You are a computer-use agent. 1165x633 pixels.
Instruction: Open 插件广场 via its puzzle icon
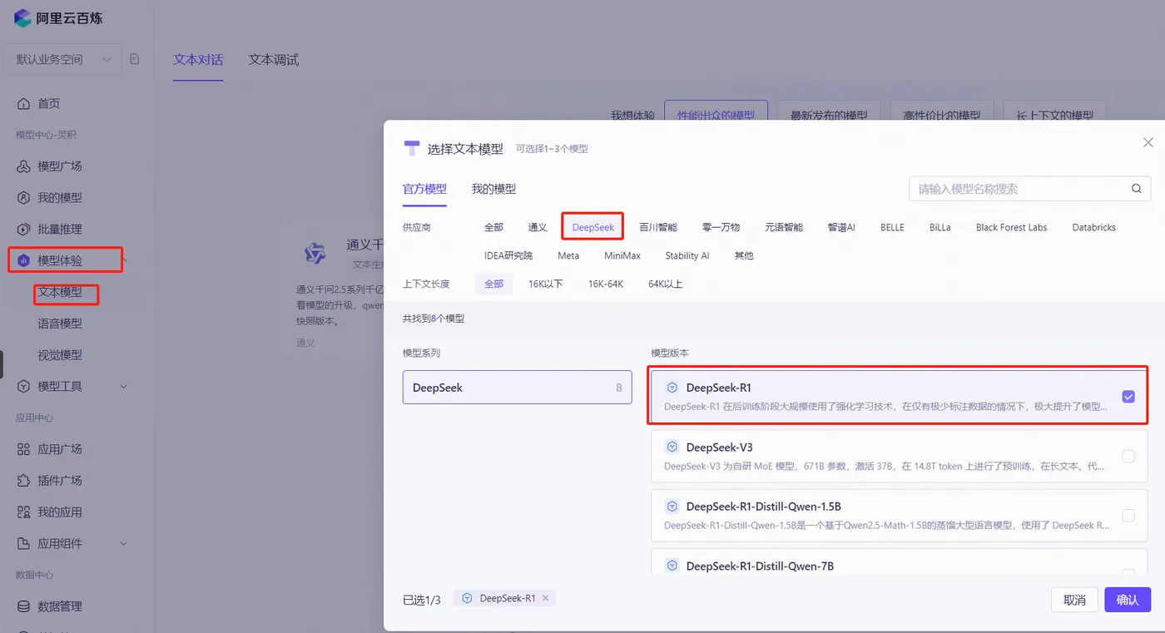[23, 481]
